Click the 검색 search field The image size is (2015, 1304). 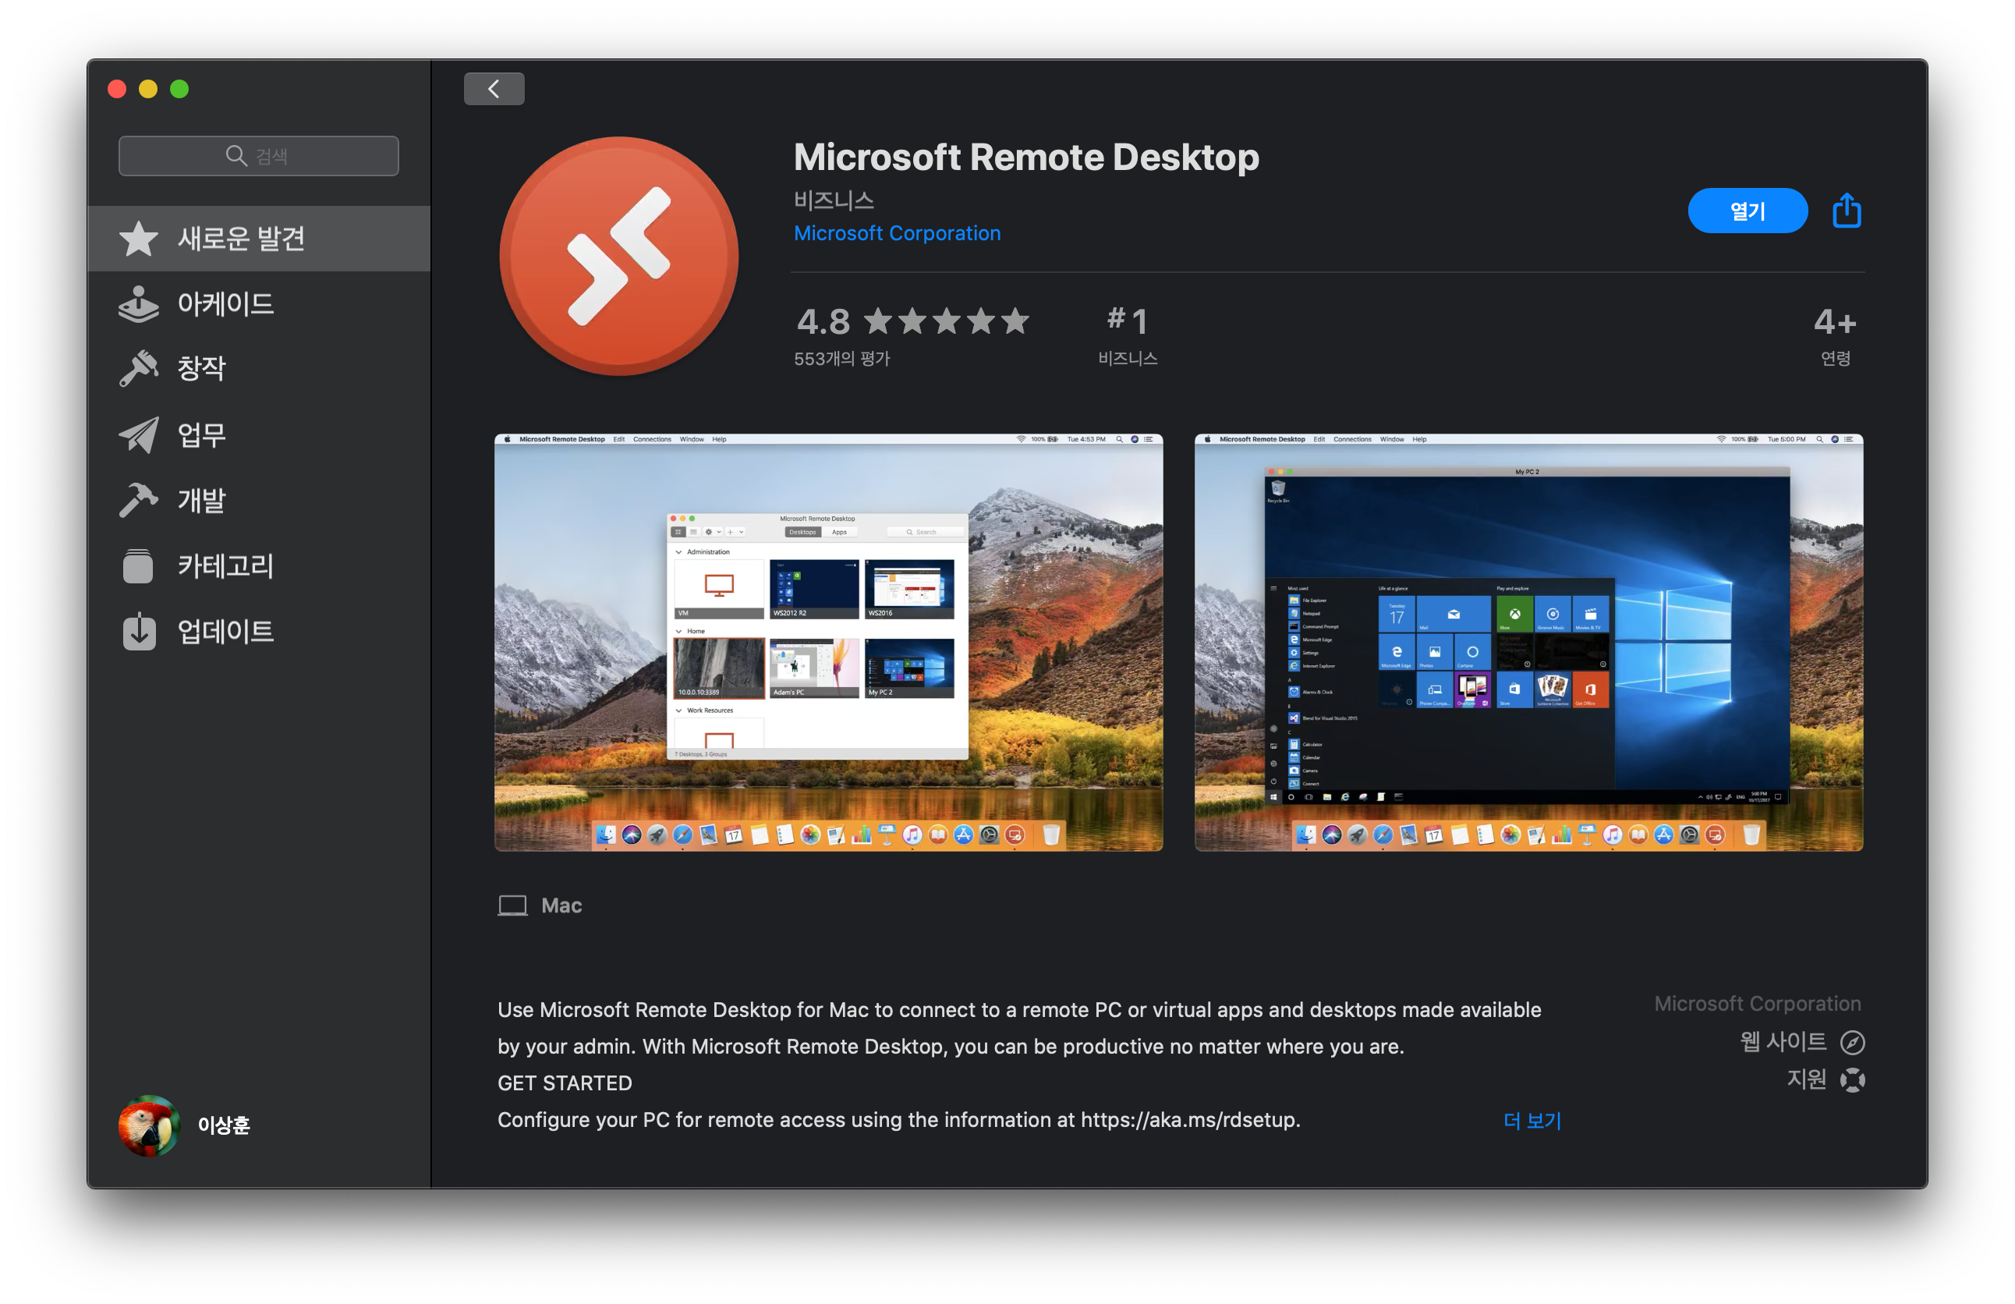pos(258,156)
